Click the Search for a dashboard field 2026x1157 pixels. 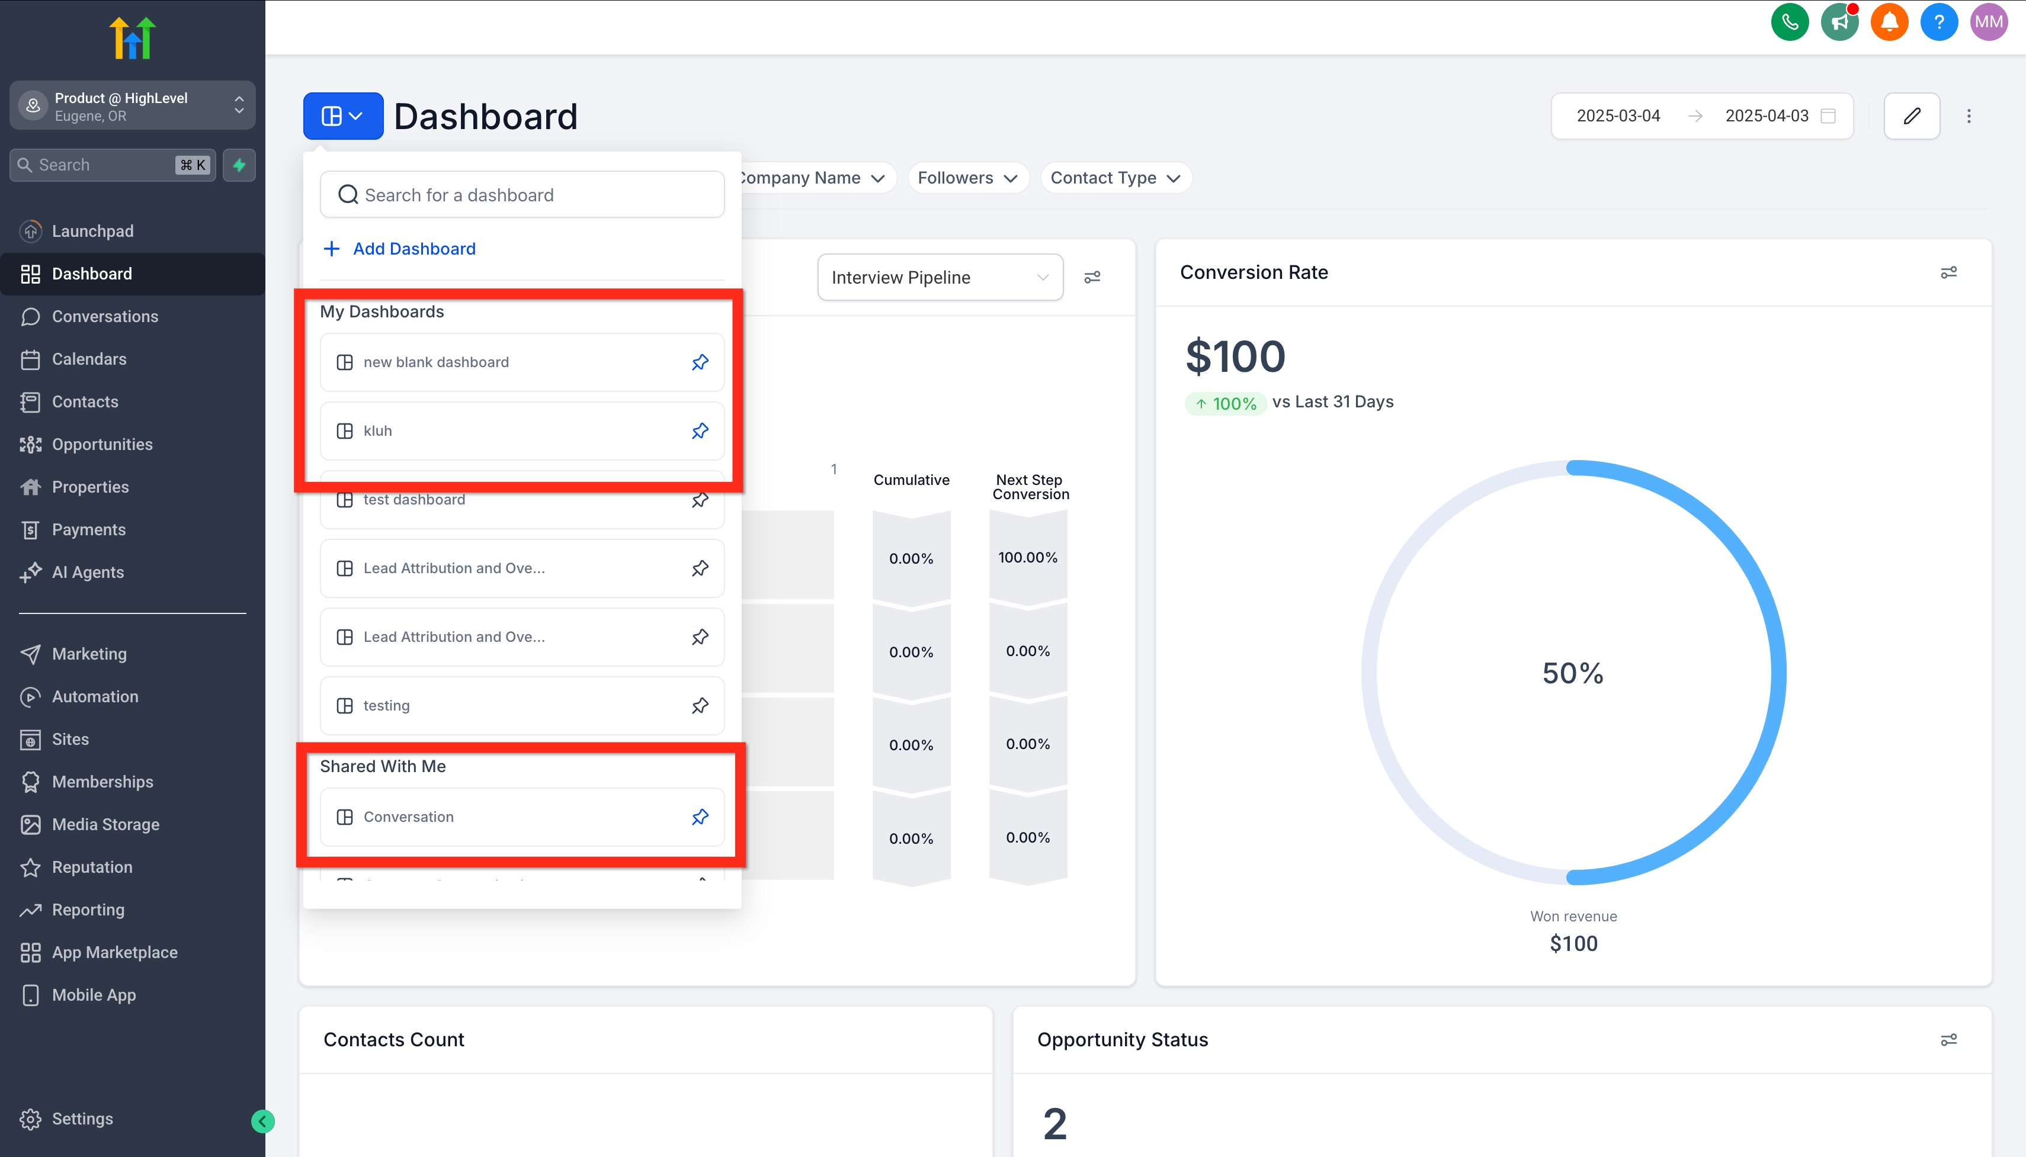pyautogui.click(x=522, y=195)
